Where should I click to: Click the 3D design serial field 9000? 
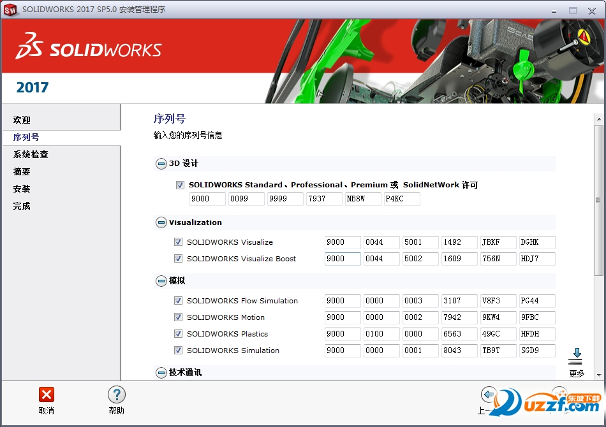(207, 199)
